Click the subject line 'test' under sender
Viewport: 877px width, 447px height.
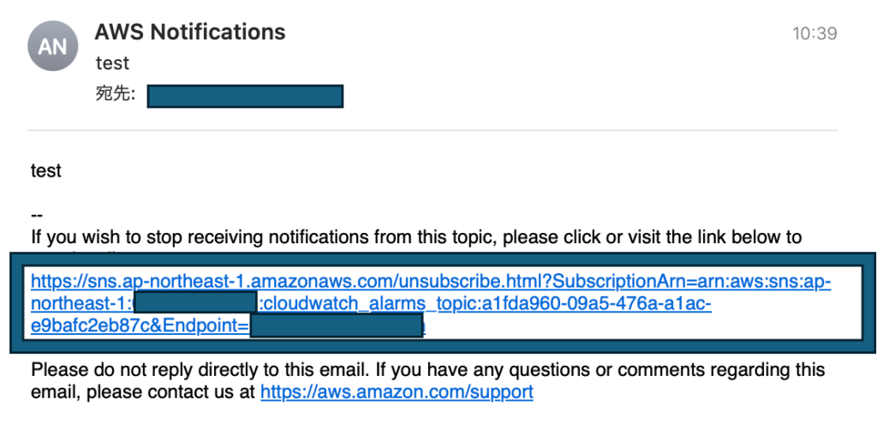click(x=112, y=63)
